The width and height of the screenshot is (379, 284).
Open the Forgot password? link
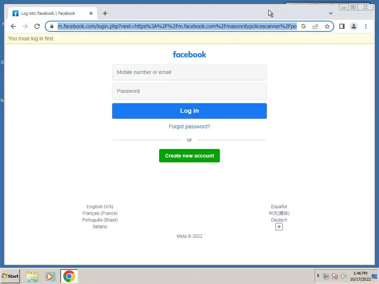click(x=189, y=126)
